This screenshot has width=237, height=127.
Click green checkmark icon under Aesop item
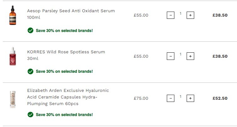click(x=31, y=30)
